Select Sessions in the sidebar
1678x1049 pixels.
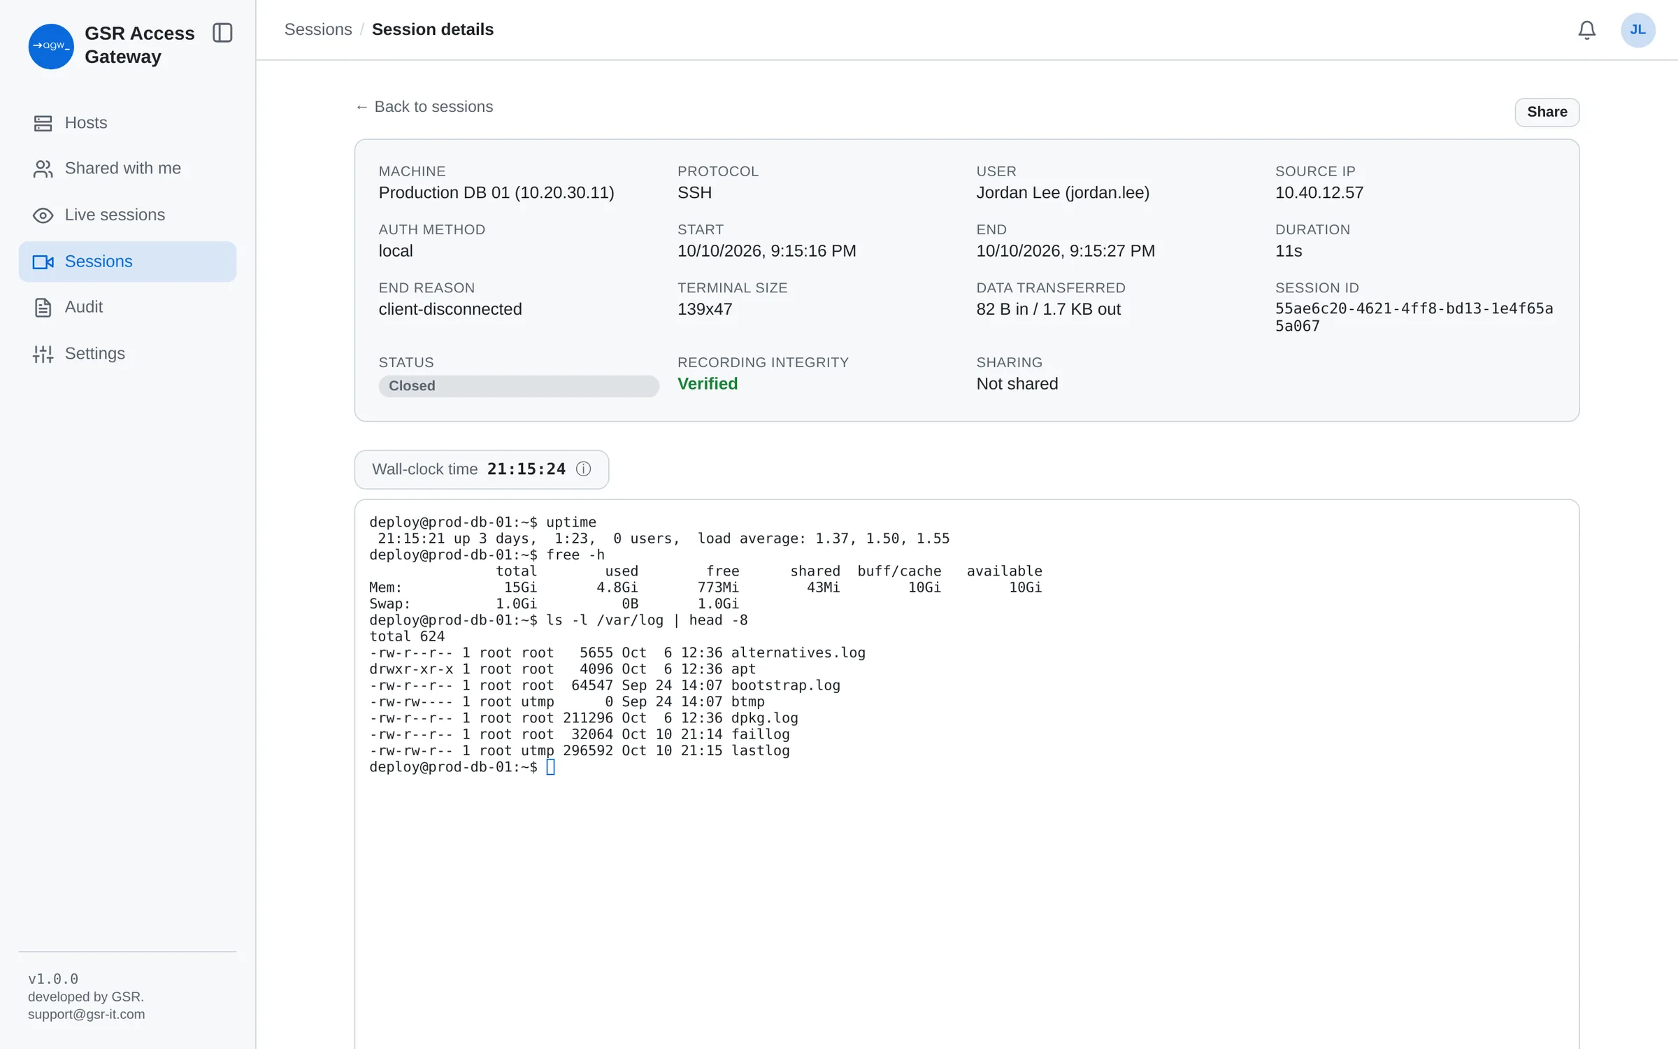[x=127, y=262]
